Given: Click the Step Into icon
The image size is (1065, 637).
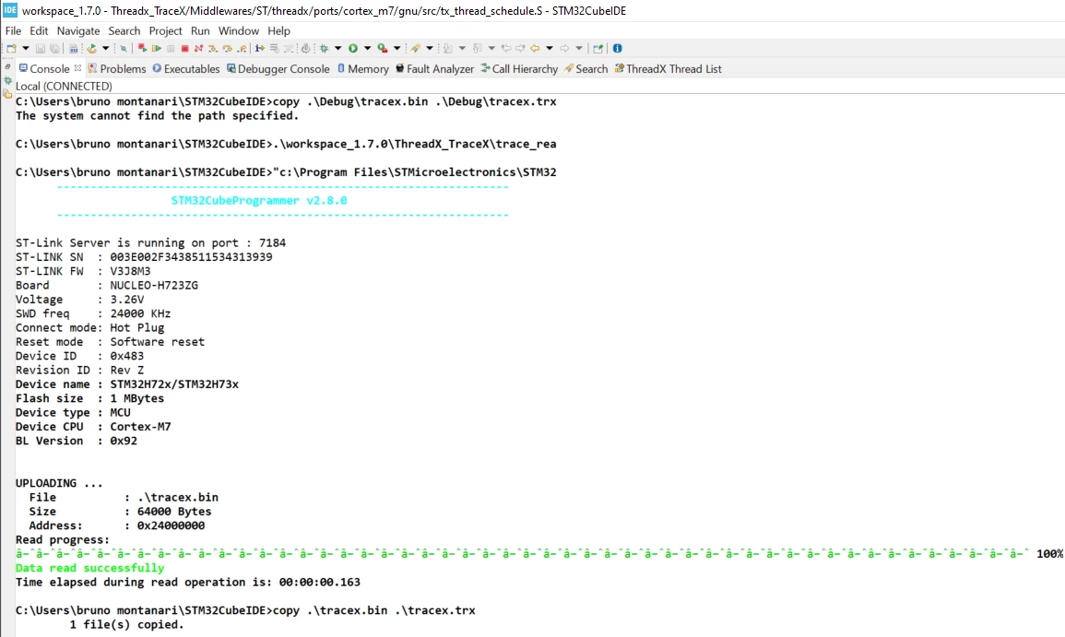Looking at the screenshot, I should (213, 48).
